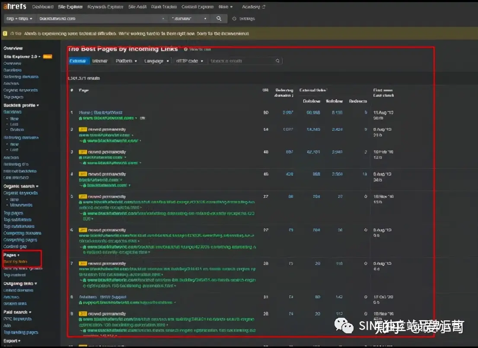Expand the Language filter dropdown
Viewport: 478px width, 348px height.
(x=156, y=61)
